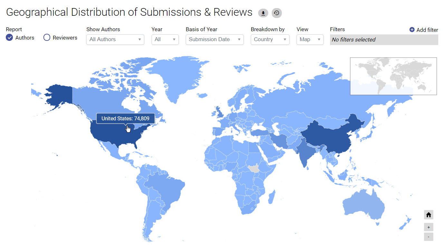Click the plus icon next to Add filter
The height and width of the screenshot is (249, 445).
point(412,30)
